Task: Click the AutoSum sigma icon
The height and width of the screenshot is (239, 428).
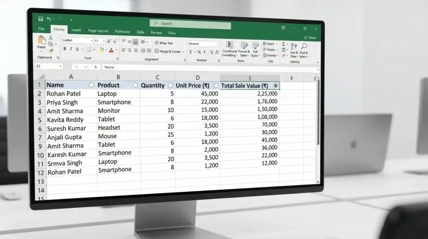Action: (x=284, y=44)
